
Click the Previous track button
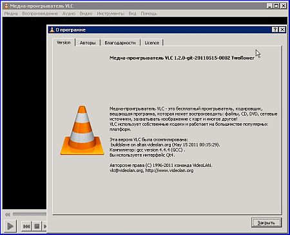pyautogui.click(x=26, y=226)
